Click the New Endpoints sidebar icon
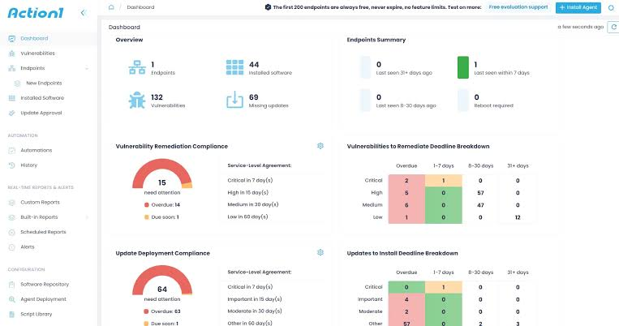619x326 pixels. click(x=17, y=84)
